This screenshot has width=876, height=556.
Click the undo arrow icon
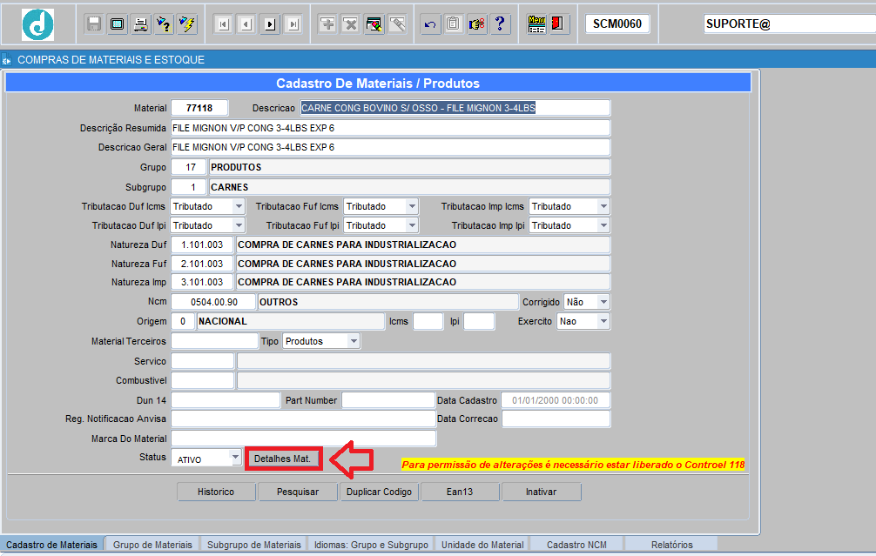(430, 24)
